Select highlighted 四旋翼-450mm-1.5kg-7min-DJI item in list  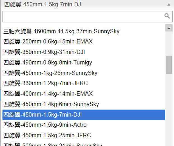(x=43, y=115)
